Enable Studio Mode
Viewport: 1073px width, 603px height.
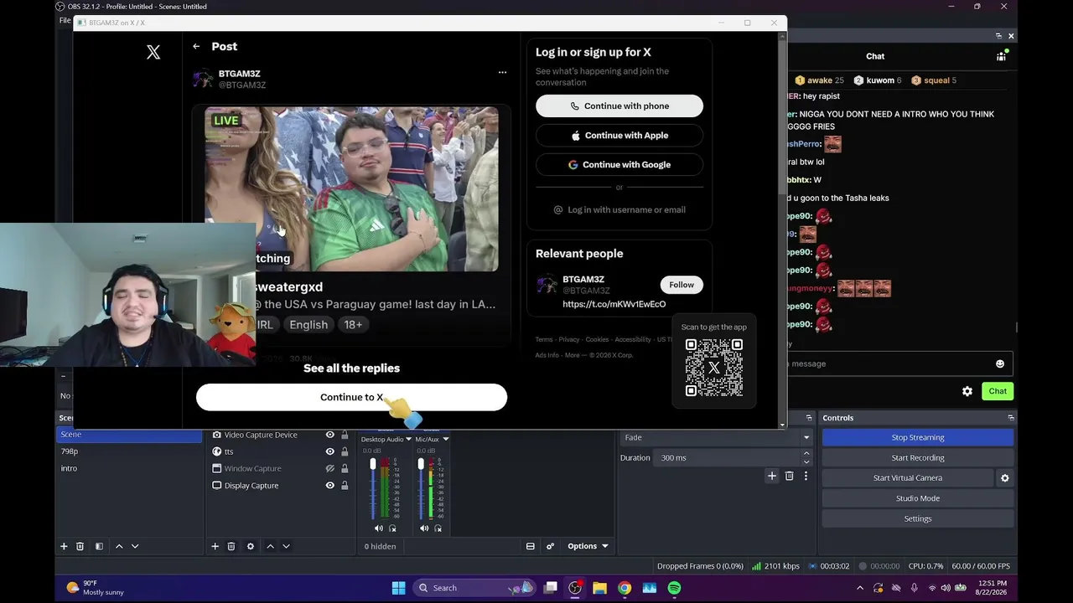917,498
